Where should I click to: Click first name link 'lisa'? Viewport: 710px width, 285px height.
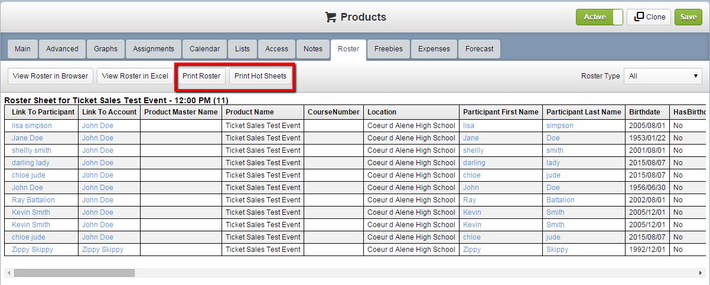(468, 126)
